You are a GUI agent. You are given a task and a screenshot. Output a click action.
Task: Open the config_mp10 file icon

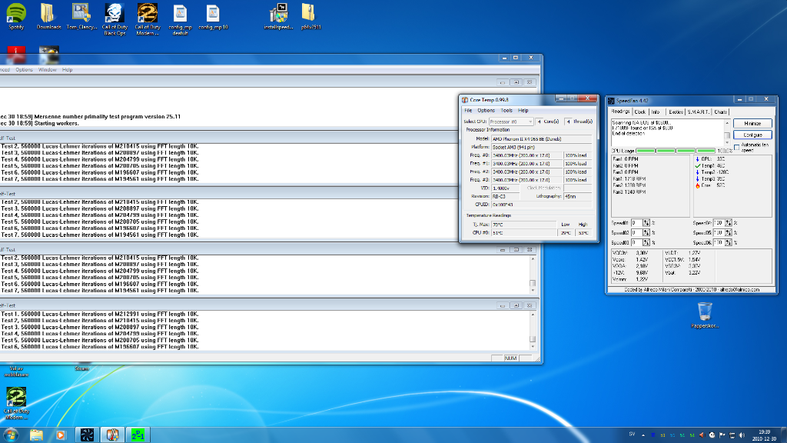coord(212,14)
